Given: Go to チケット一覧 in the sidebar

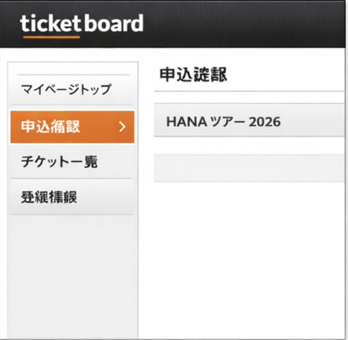Looking at the screenshot, I should pyautogui.click(x=60, y=162).
